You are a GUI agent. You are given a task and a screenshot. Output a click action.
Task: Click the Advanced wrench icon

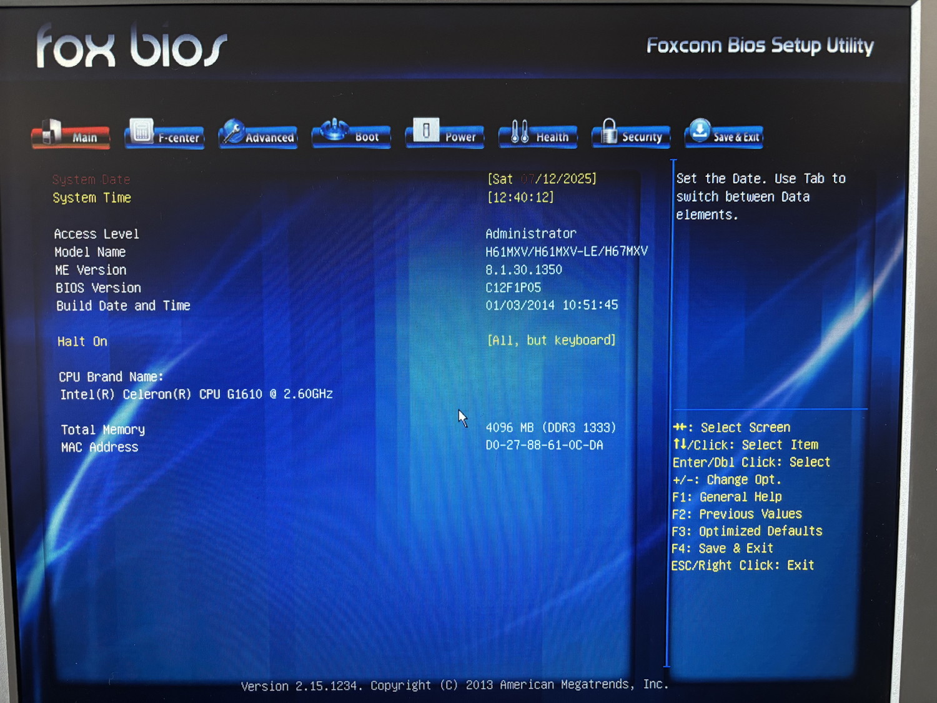point(234,131)
